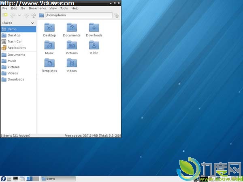The image size is (243, 182).
Task: Click the back navigation arrow
Action: pyautogui.click(x=13, y=15)
